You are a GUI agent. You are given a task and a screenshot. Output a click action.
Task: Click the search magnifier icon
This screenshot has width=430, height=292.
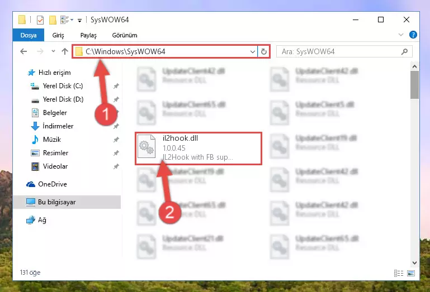(404, 51)
